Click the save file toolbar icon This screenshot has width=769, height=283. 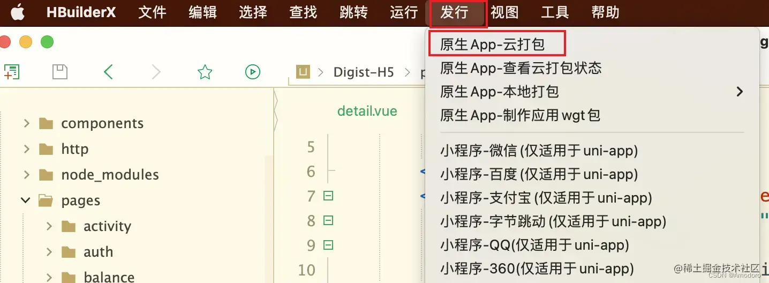point(60,72)
